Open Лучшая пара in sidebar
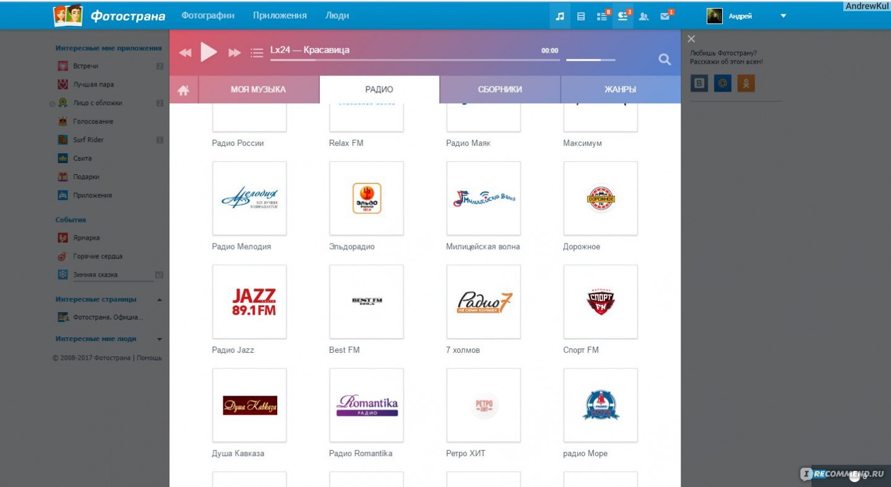This screenshot has height=487, width=891. [x=93, y=85]
